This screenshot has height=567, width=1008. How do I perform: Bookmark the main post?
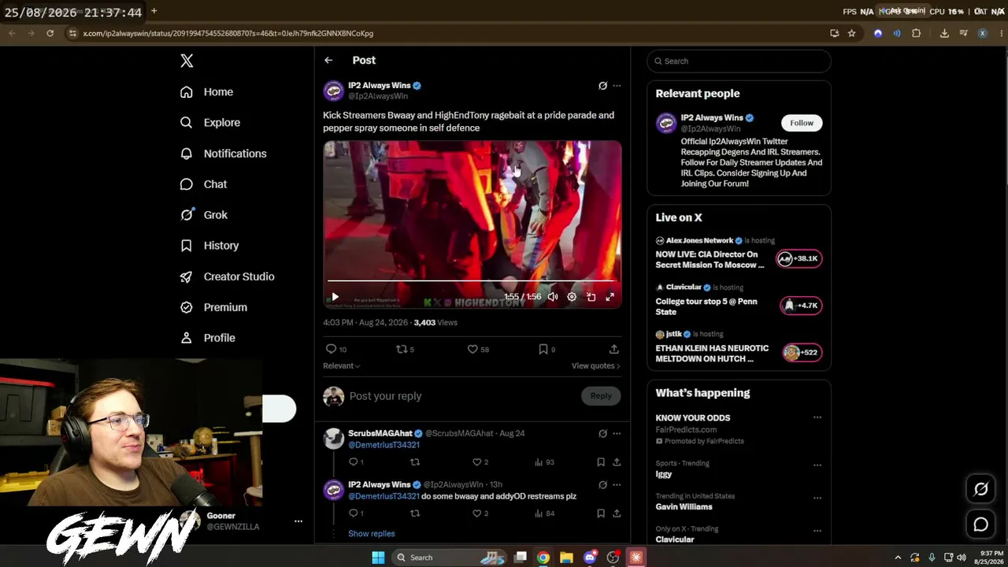(543, 349)
